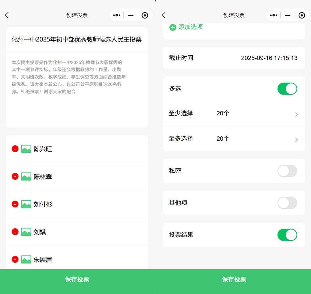
Task: Minimize right mini program with dash icon
Action: pos(288,15)
